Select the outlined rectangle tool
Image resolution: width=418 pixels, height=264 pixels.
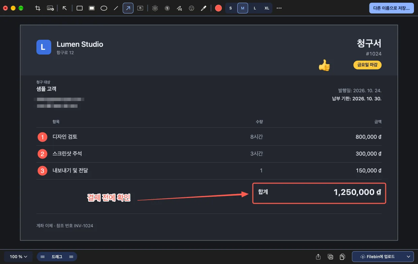click(x=80, y=8)
